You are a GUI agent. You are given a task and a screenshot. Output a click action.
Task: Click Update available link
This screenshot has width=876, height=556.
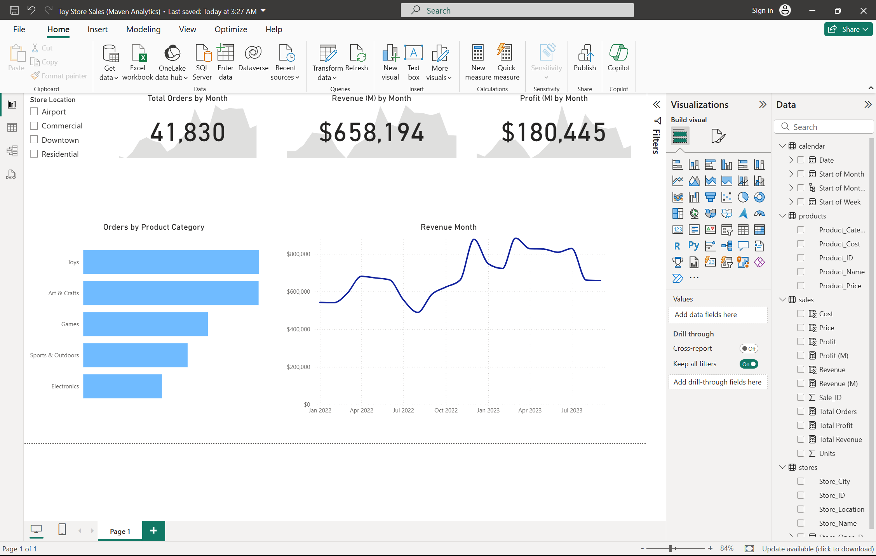click(x=818, y=549)
